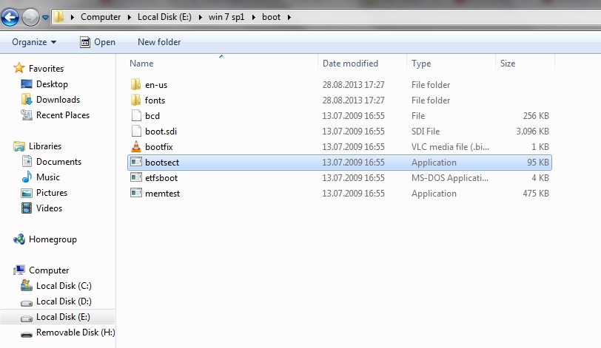Click the fonts folder icon
This screenshot has height=348, width=601.
click(x=135, y=100)
